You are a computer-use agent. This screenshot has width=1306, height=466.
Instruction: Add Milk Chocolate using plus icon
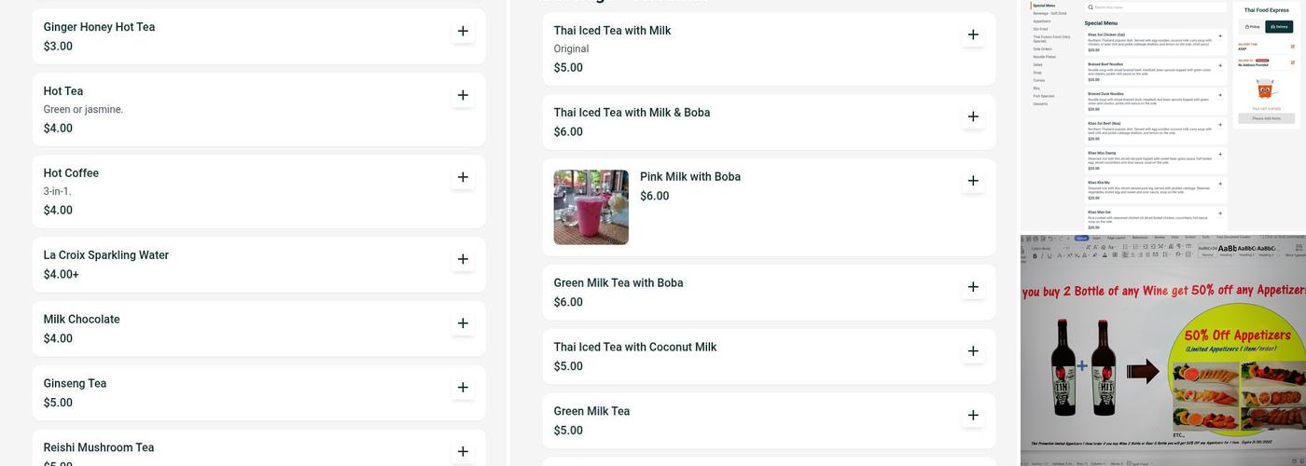point(463,323)
